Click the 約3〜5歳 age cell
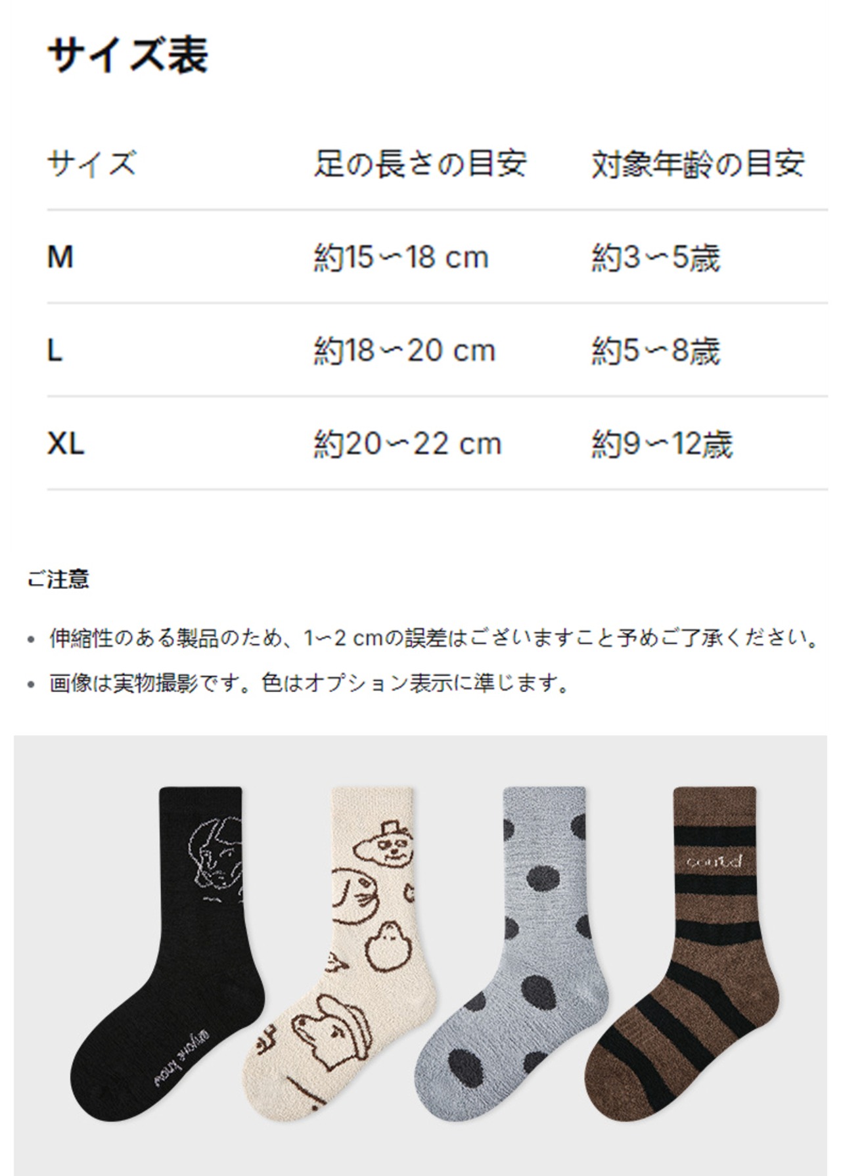Screen dimensions: 841x1176 (x=656, y=257)
